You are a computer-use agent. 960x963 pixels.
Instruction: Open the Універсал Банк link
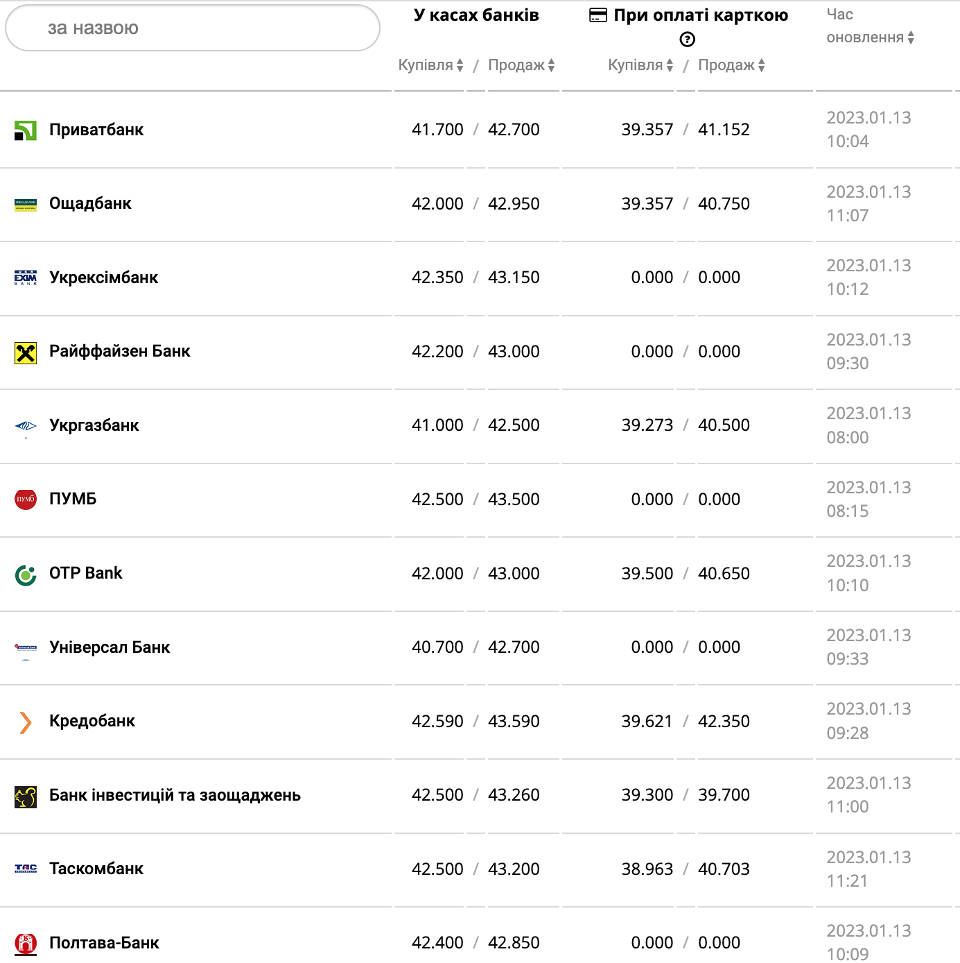[x=110, y=647]
